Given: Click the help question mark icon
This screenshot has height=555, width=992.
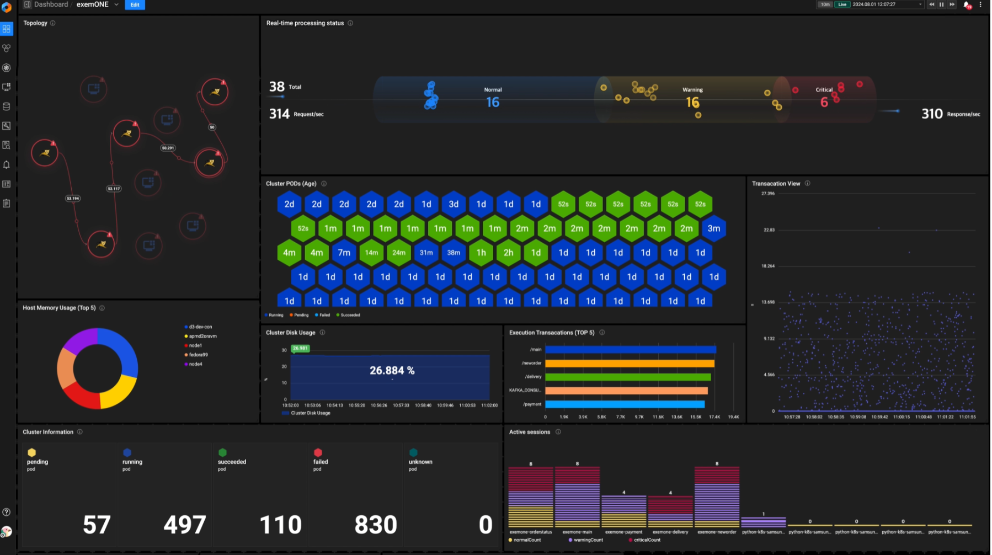Looking at the screenshot, I should coord(7,512).
